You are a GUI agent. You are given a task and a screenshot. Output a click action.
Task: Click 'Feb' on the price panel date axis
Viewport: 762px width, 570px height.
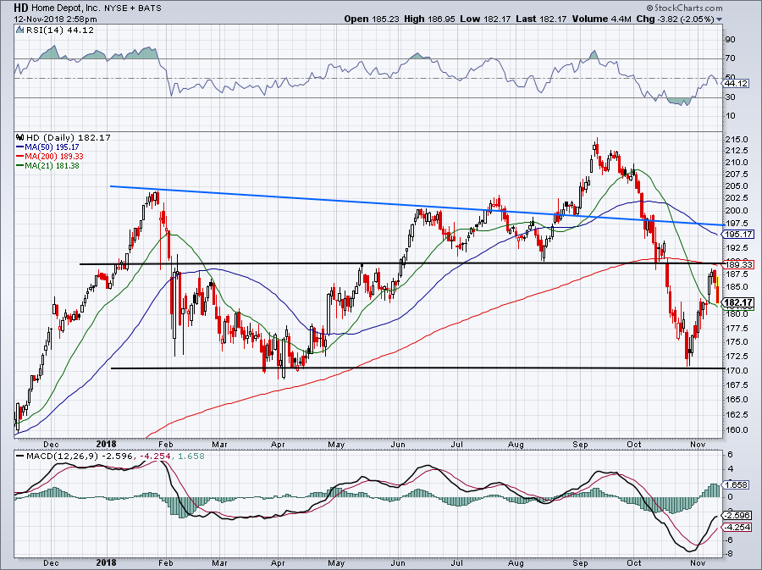pyautogui.click(x=166, y=444)
